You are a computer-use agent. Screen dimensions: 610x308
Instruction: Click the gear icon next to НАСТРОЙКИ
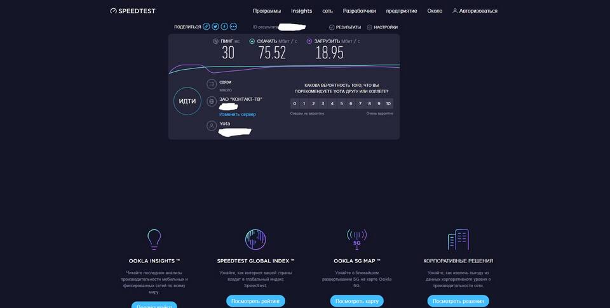[x=370, y=27]
